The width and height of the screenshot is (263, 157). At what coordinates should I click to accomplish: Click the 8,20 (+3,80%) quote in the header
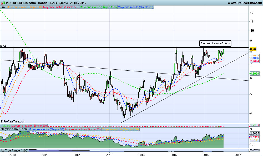pos(59,3)
